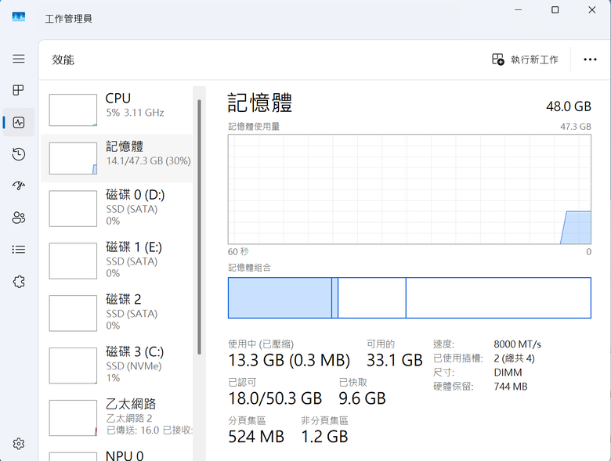Click the 乙太網路 mini graph thumbnail

point(73,418)
